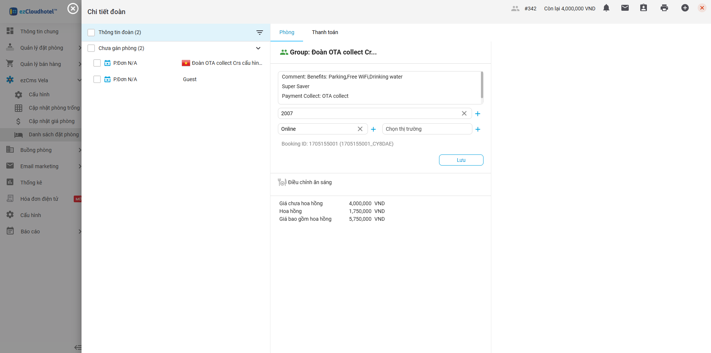Open the Online source dropdown
Screen dimensions: 711x353
(x=317, y=129)
